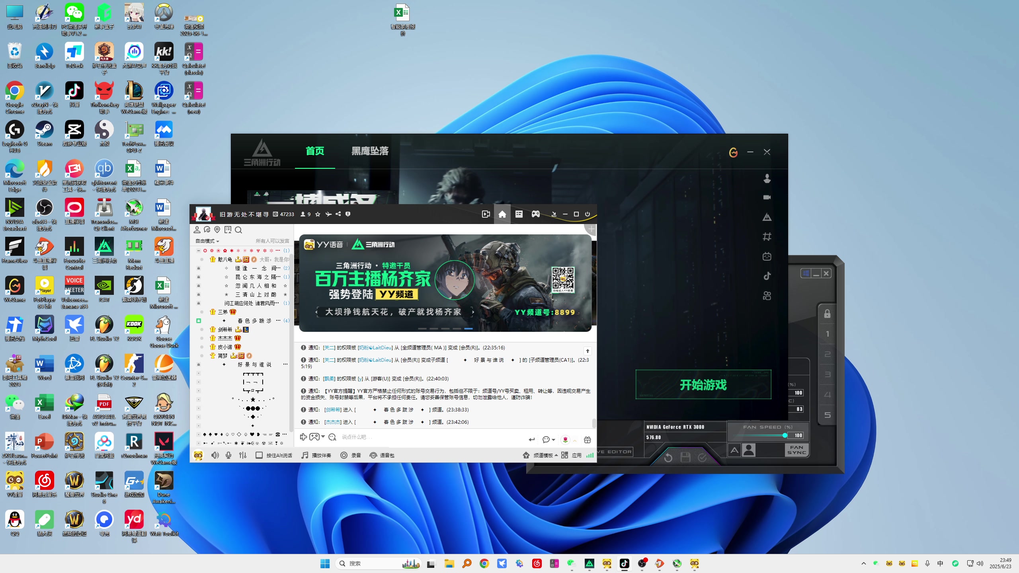Image resolution: width=1019 pixels, height=573 pixels.
Task: Open the free mode (自由模式) dropdown
Action: [207, 241]
